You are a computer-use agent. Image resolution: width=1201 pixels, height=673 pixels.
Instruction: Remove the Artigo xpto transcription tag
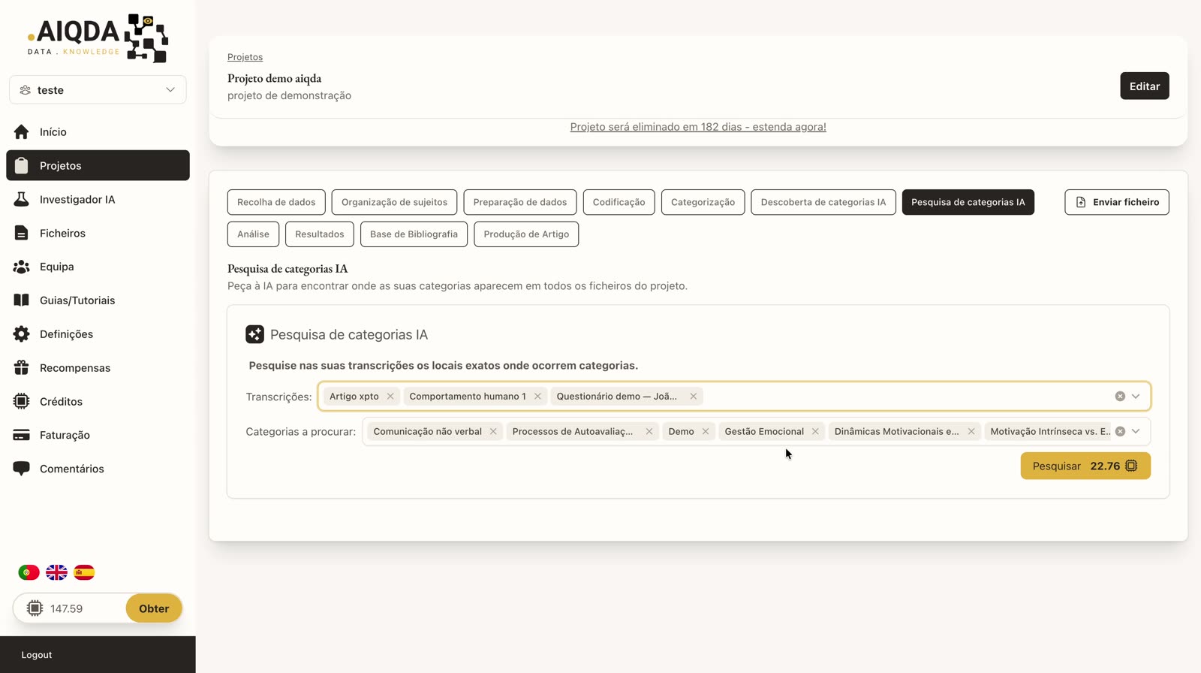click(x=390, y=397)
